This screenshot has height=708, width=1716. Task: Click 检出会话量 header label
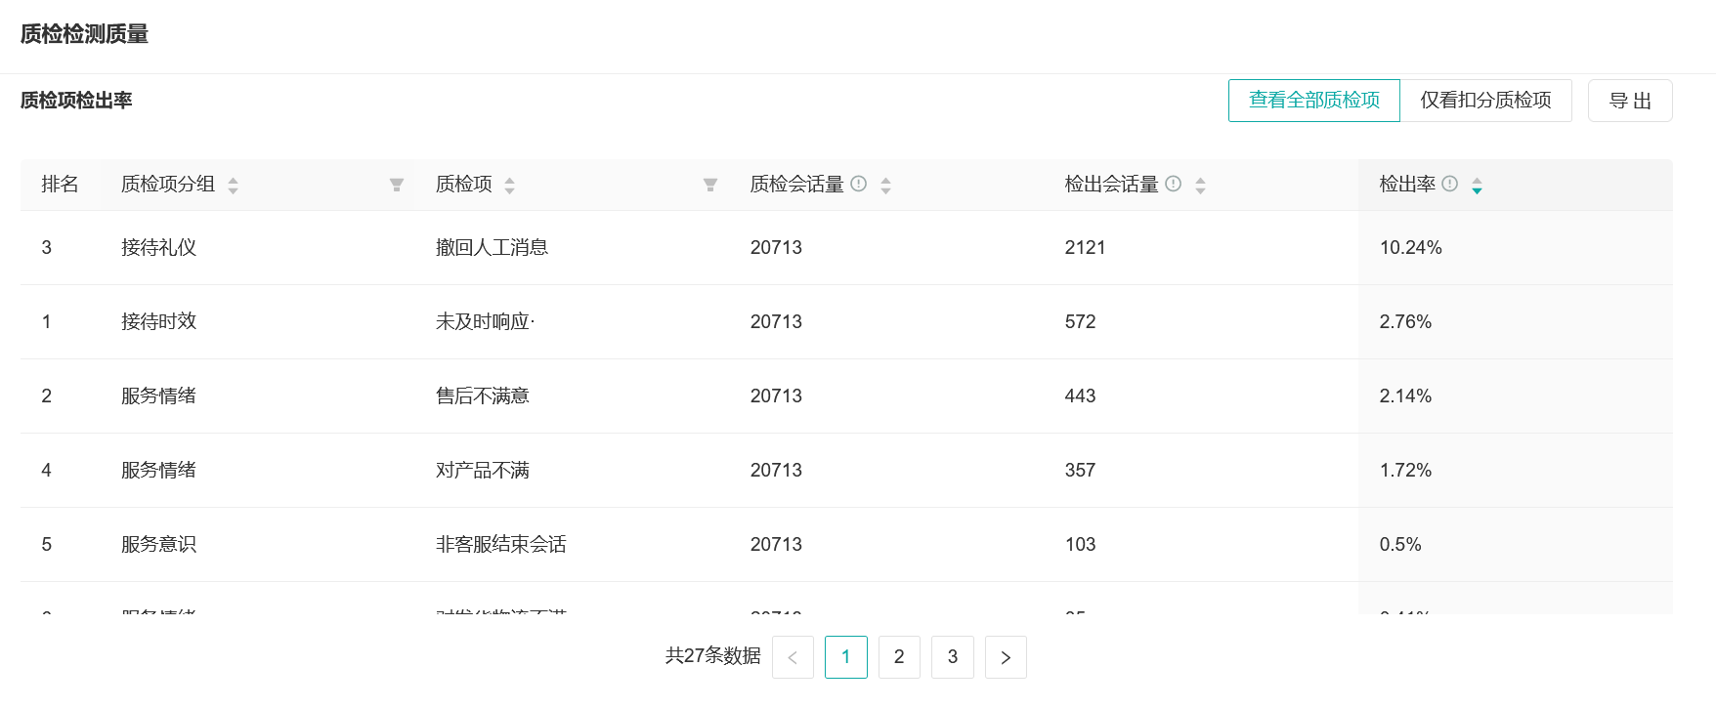(1111, 185)
